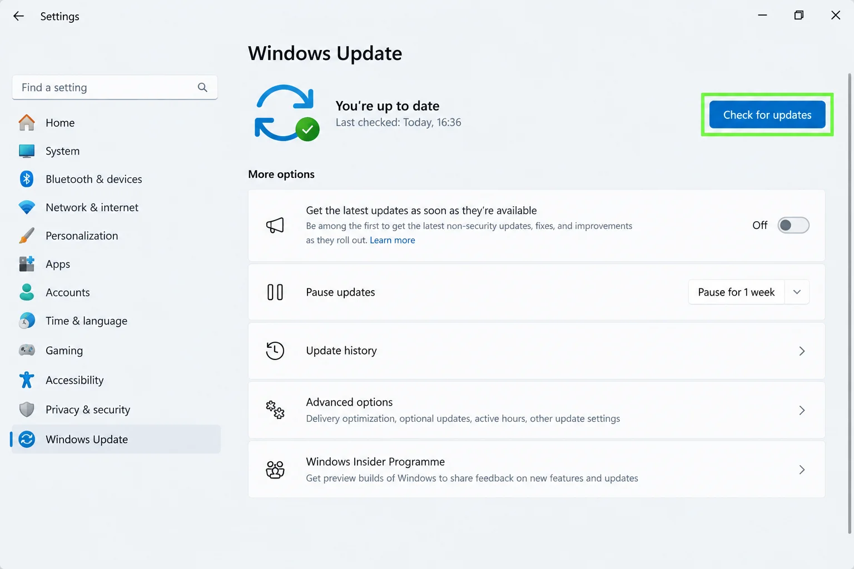Viewport: 854px width, 569px height.
Task: Open the Learn more link
Action: (x=393, y=240)
